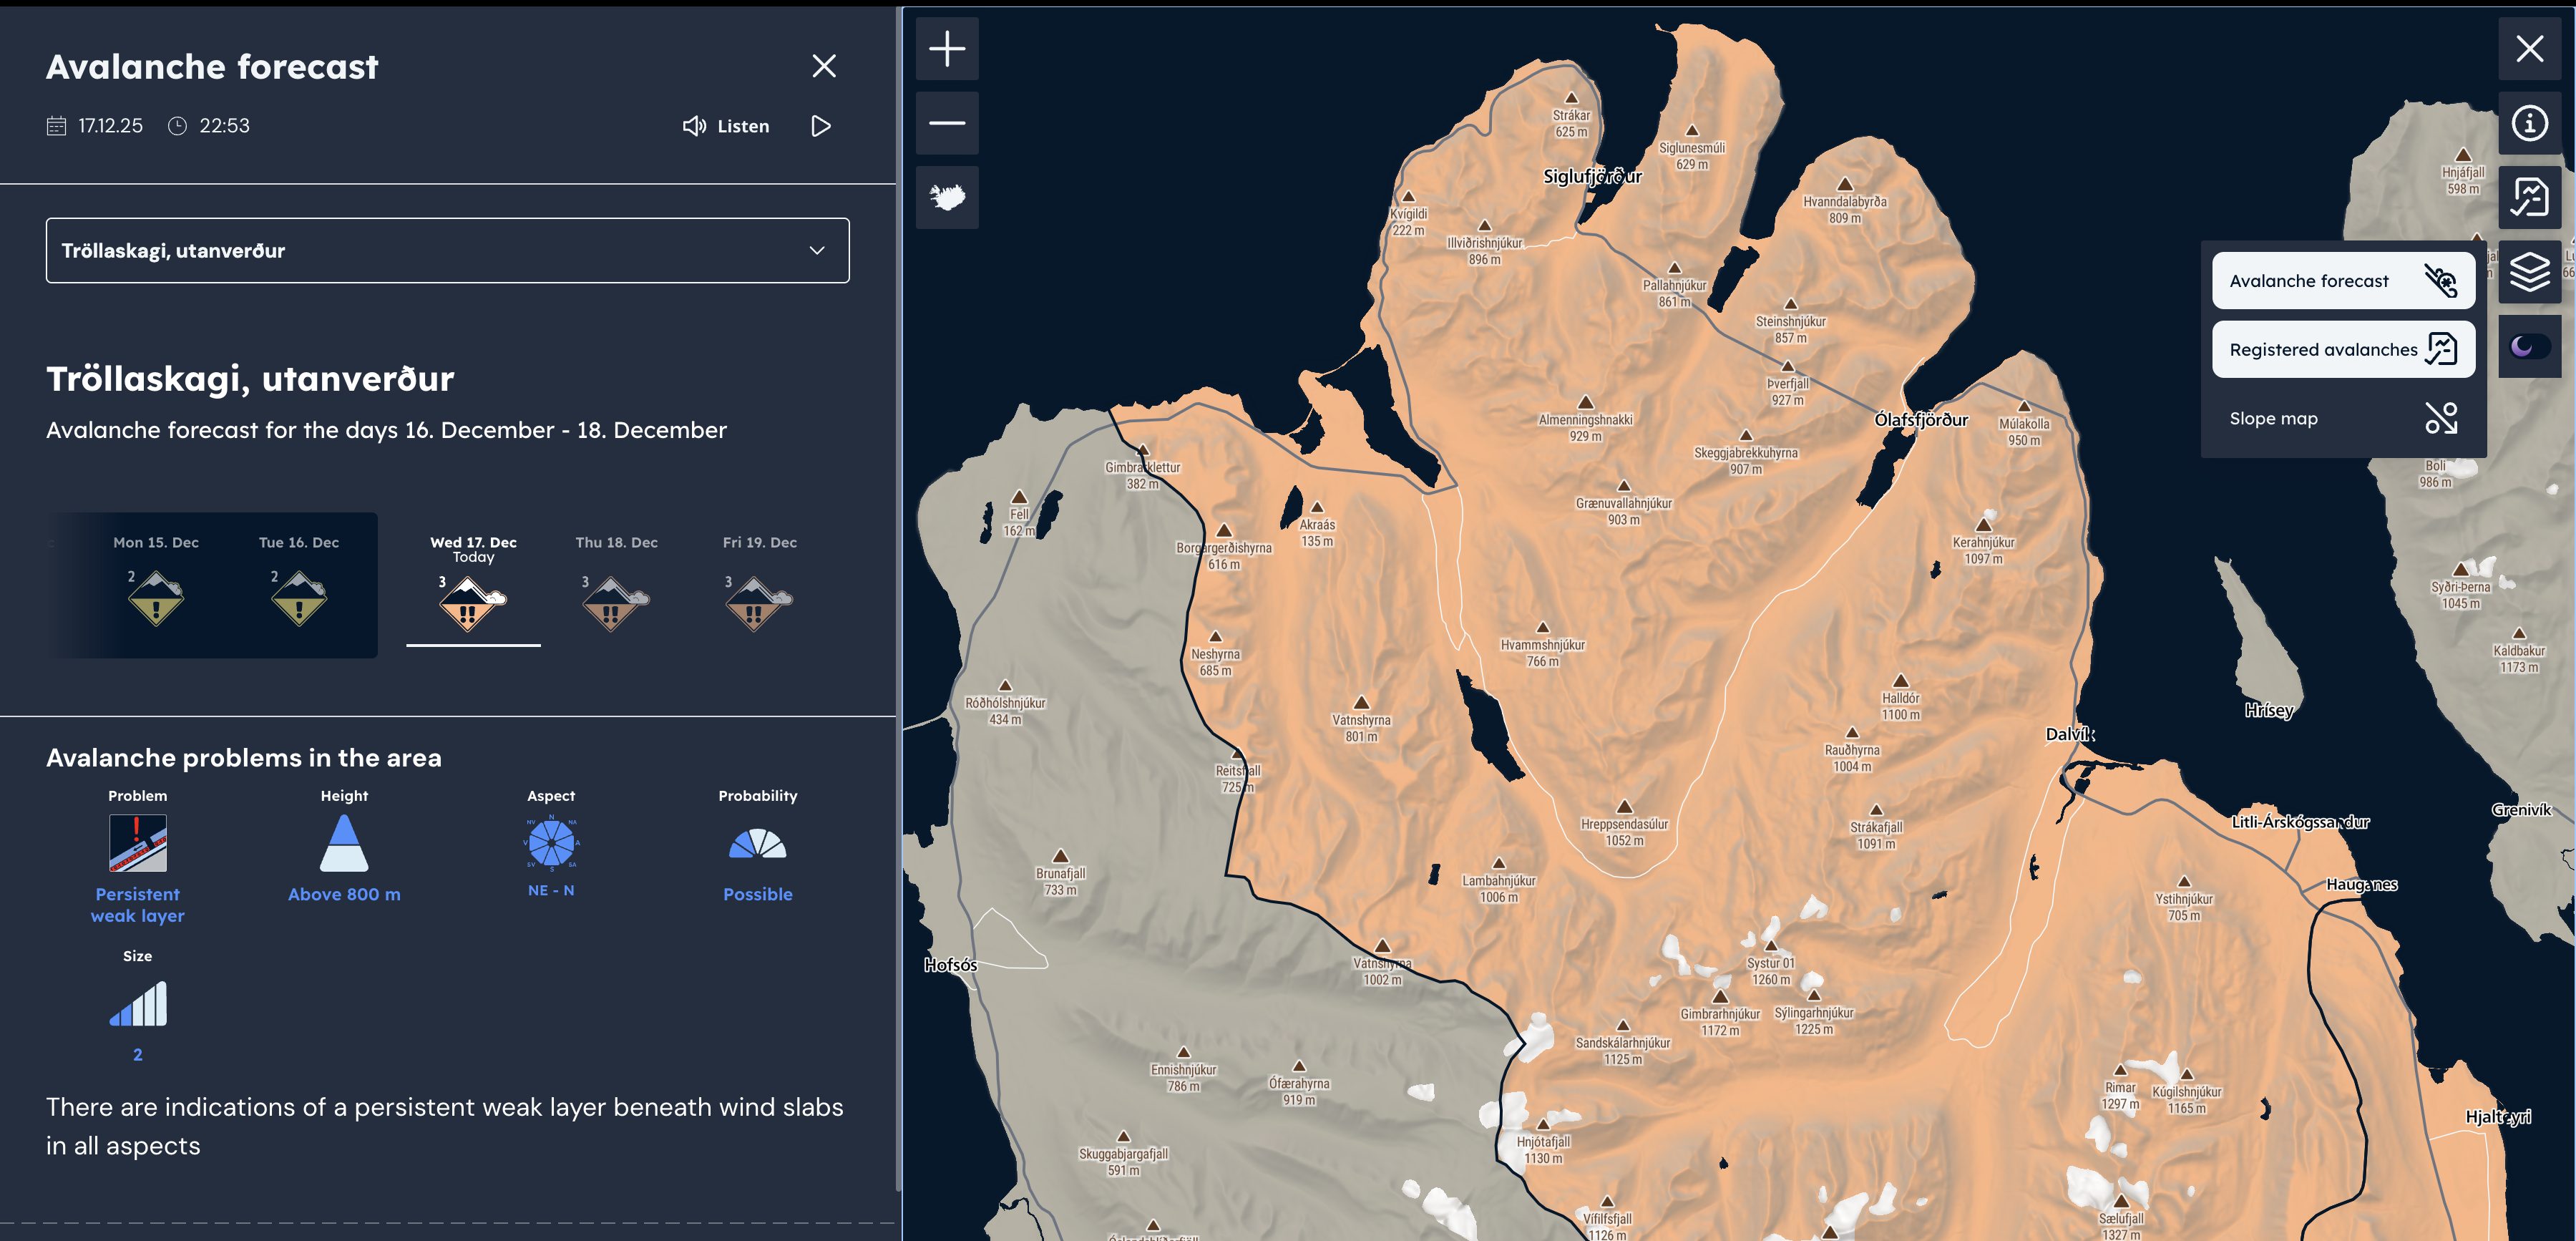This screenshot has width=2576, height=1241.
Task: Open the registered avalanches sidebar icon
Action: tap(2529, 197)
